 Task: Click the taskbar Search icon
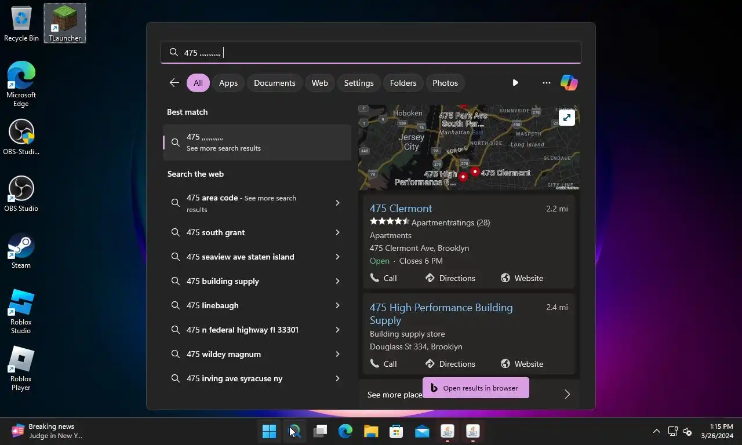pos(294,431)
